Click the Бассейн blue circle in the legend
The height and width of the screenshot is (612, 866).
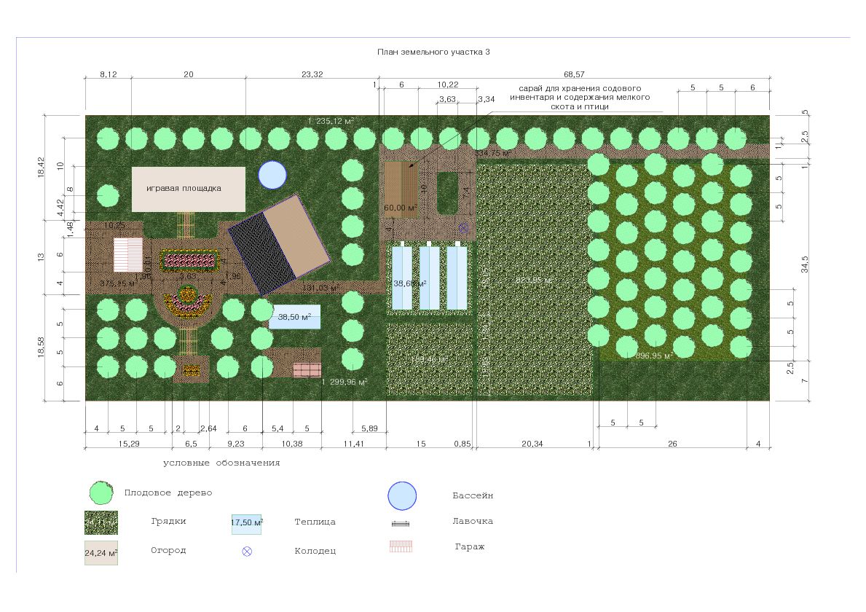coord(402,495)
